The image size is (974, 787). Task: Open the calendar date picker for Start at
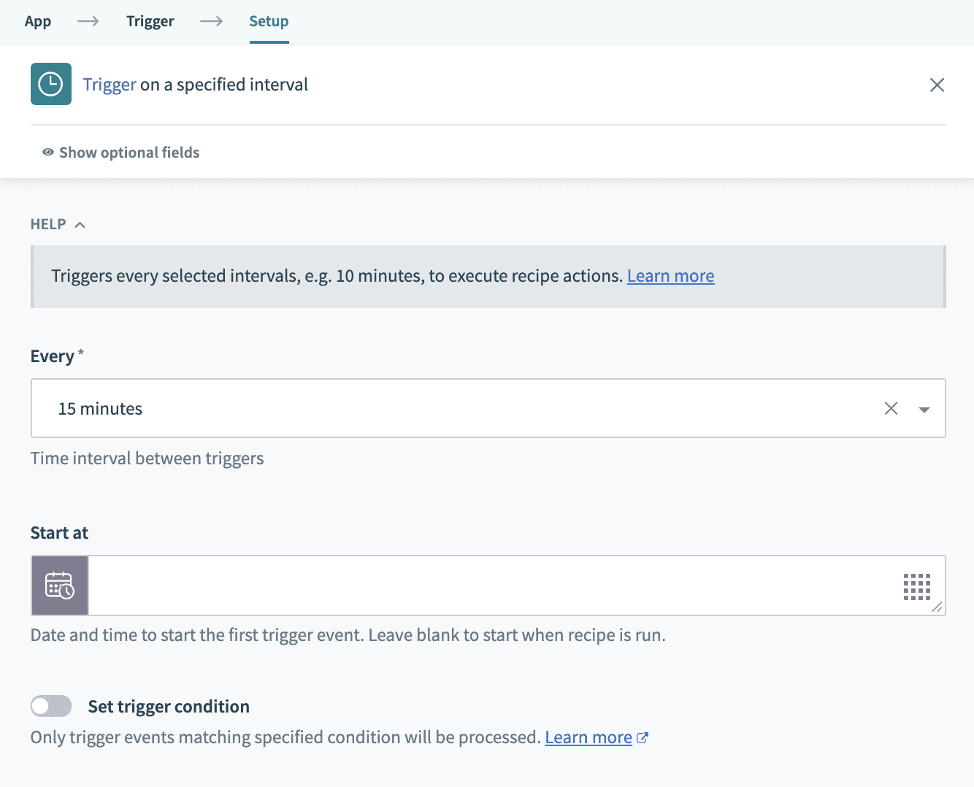click(x=59, y=585)
